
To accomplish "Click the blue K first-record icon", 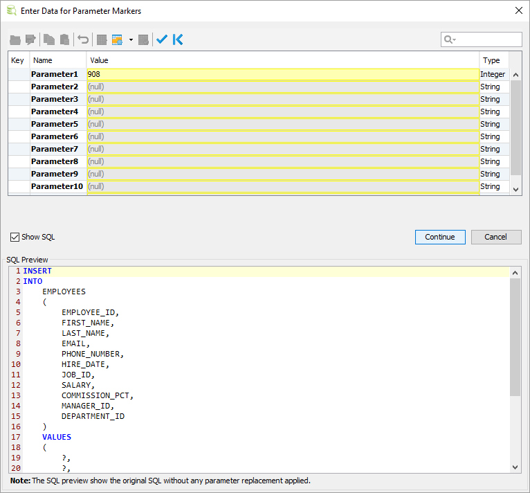I will pos(178,40).
